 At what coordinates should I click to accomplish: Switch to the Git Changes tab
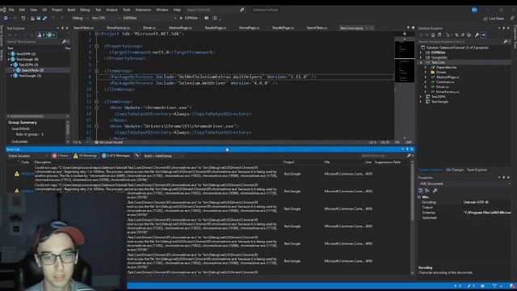[454, 170]
